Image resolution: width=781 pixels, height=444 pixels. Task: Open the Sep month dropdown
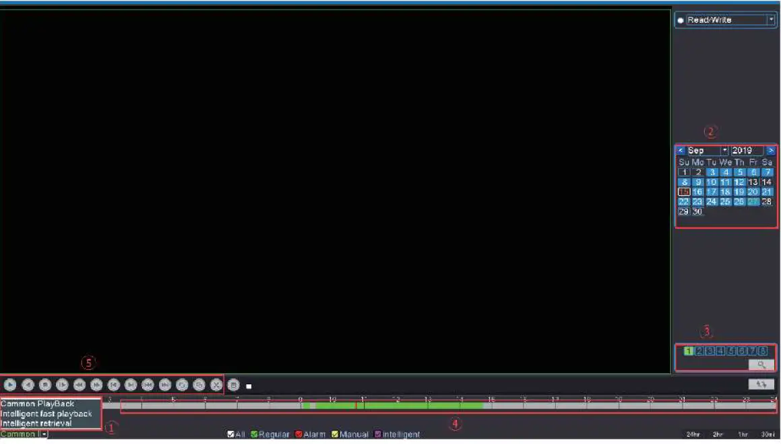724,150
